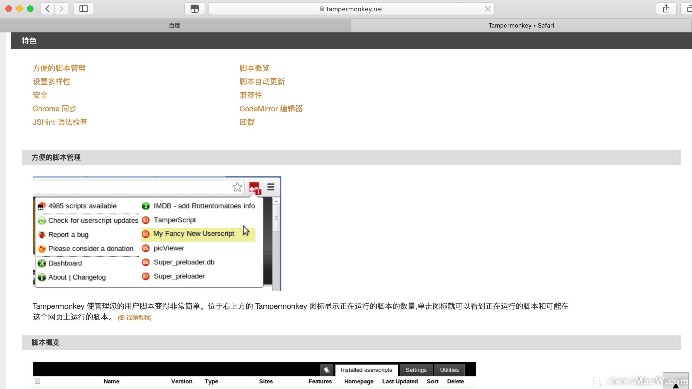Click the hamburger menu icon in screenshot
The image size is (692, 389).
271,187
